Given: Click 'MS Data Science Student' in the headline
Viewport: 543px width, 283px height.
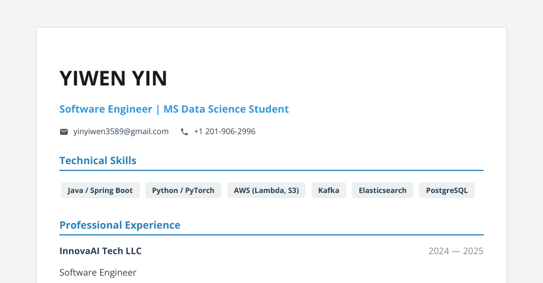Looking at the screenshot, I should [226, 109].
